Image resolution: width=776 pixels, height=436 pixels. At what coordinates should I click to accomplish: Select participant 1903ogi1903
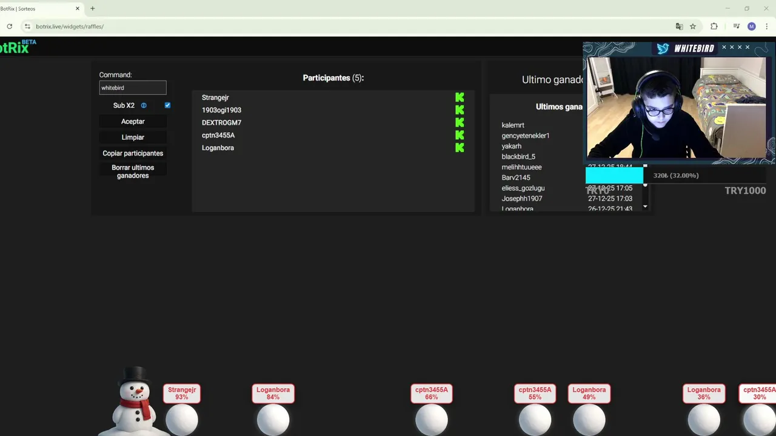[221, 110]
